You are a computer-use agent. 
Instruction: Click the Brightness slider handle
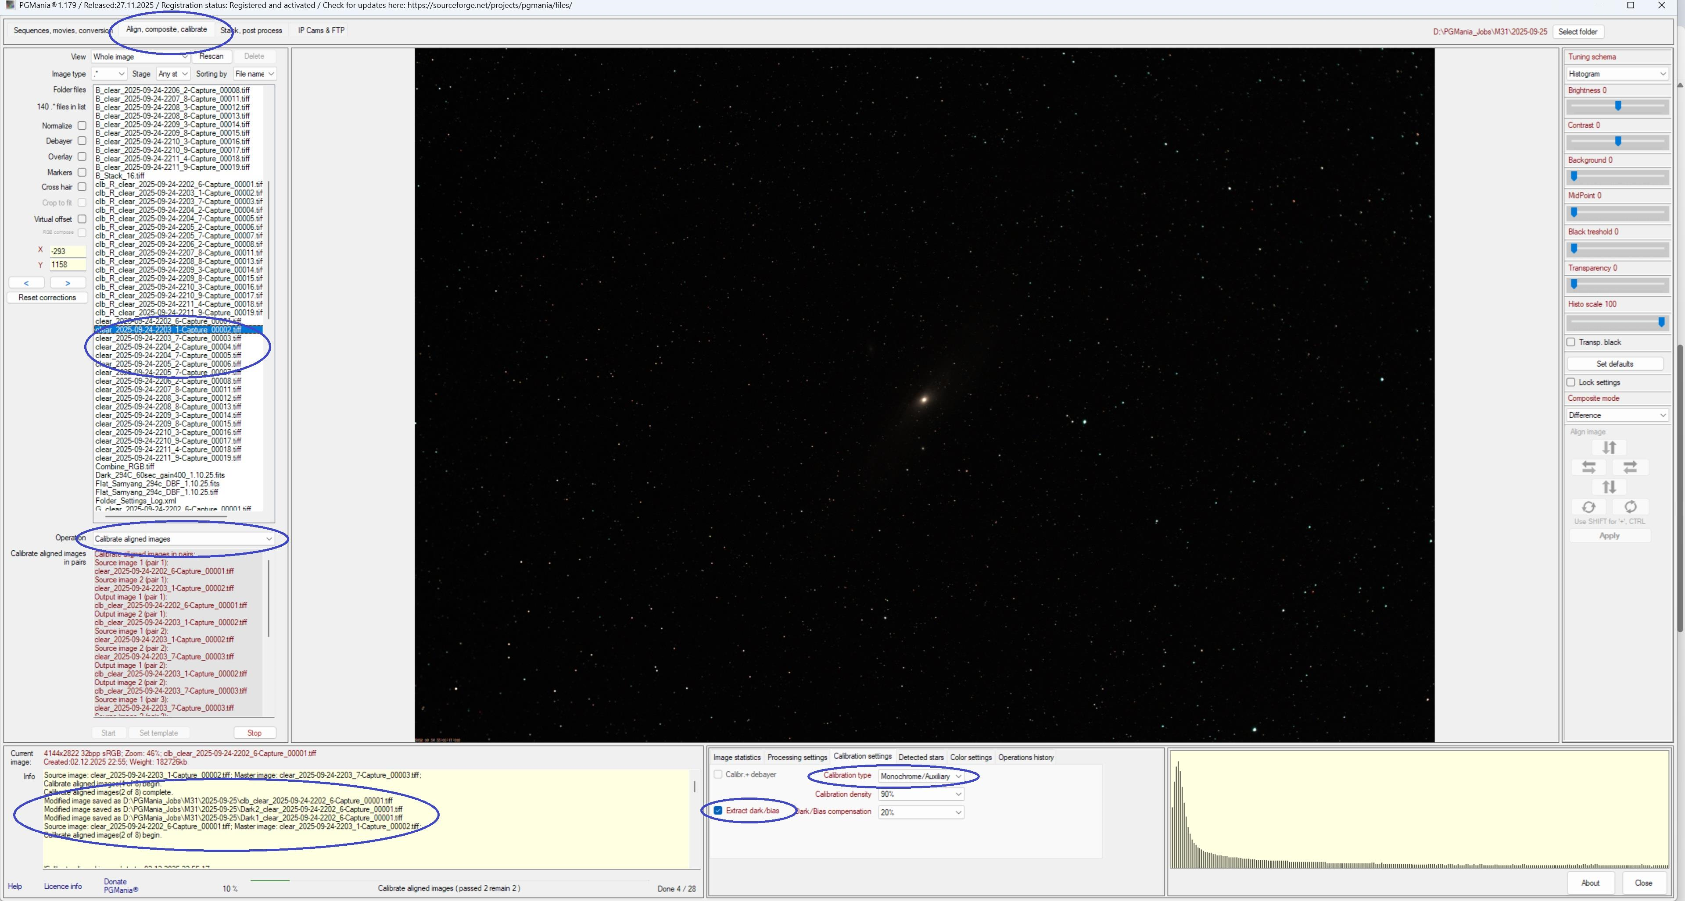click(x=1617, y=106)
